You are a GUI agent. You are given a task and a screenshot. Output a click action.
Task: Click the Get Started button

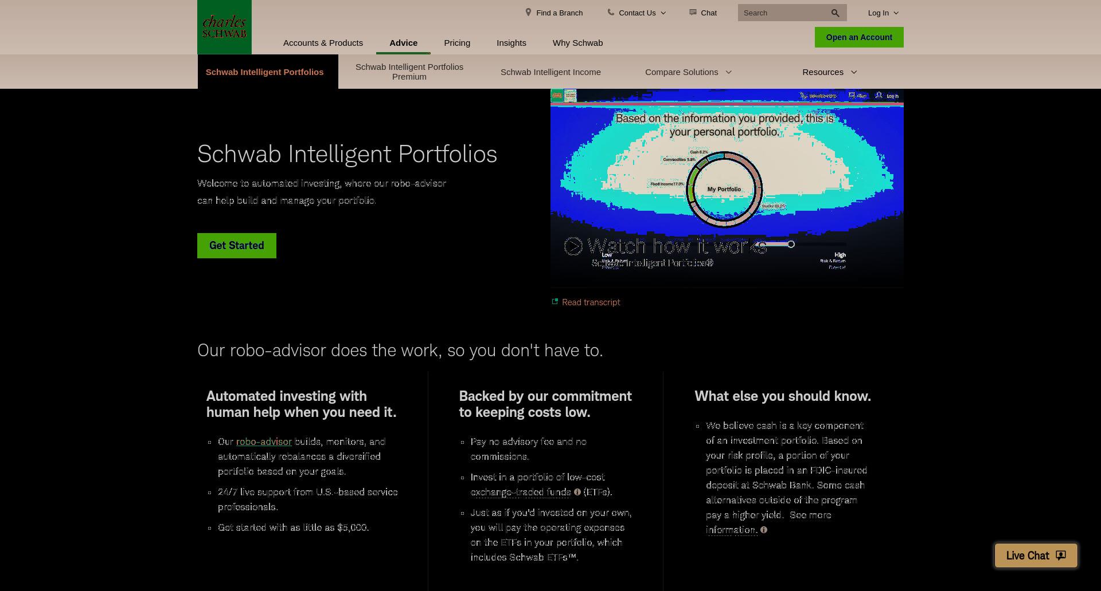coord(237,246)
